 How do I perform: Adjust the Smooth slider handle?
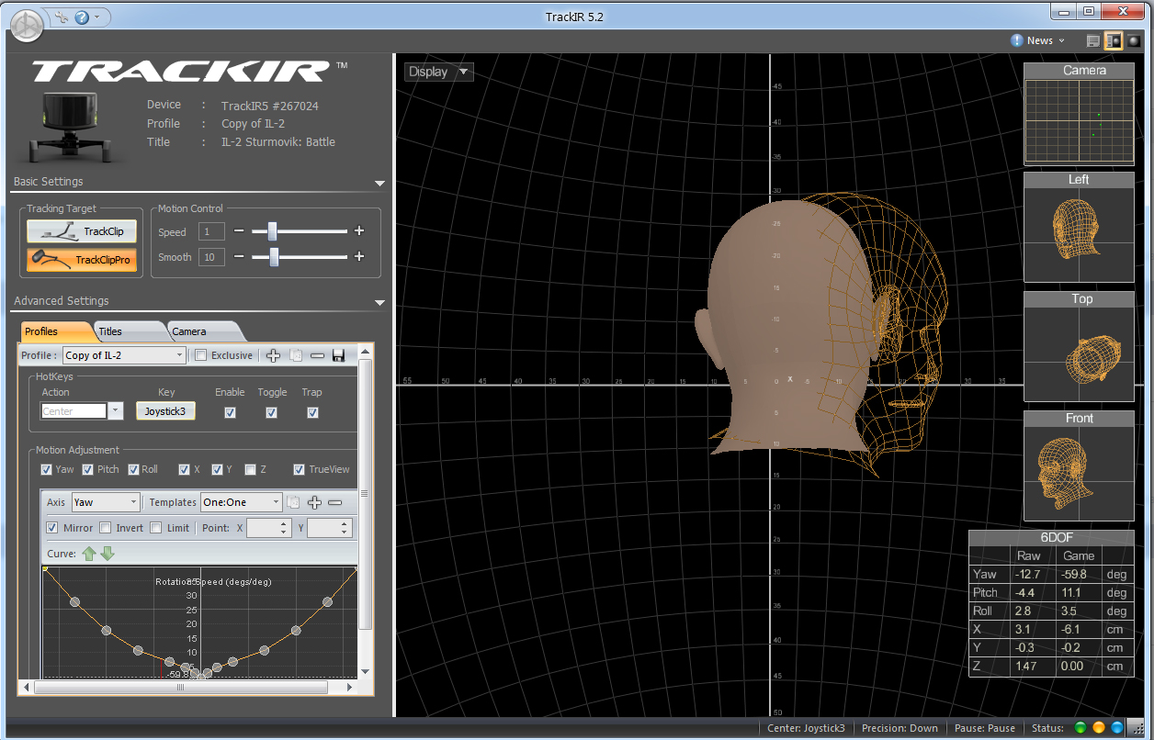click(274, 257)
